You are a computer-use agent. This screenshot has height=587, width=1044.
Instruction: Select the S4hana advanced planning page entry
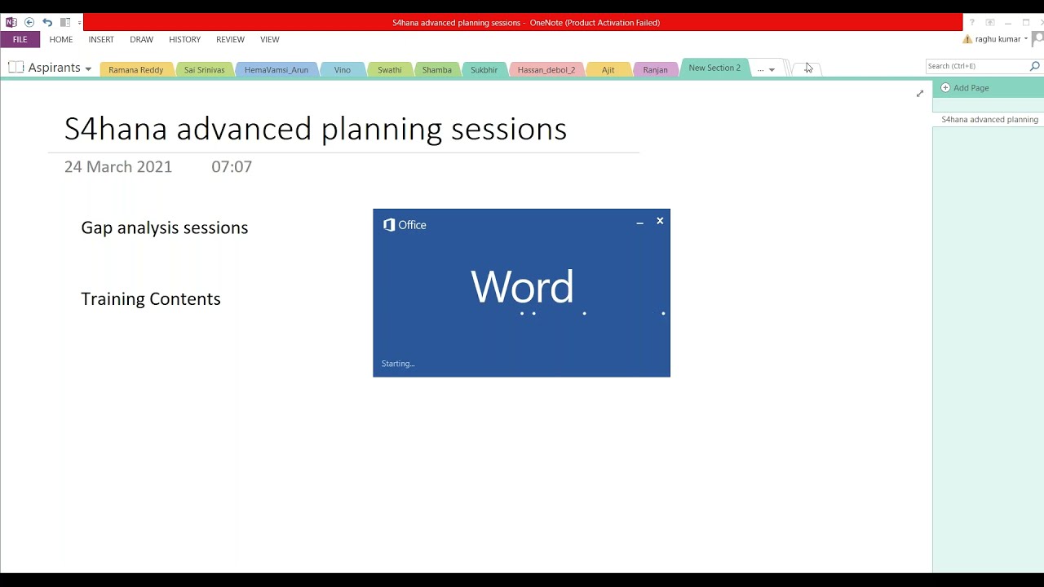(989, 120)
